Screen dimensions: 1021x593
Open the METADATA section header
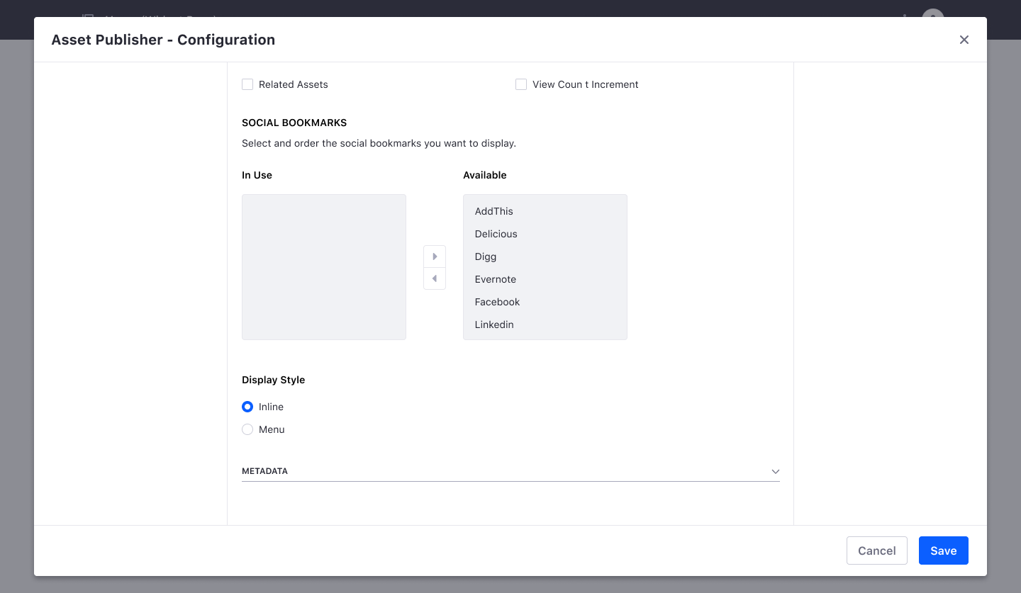pos(265,471)
